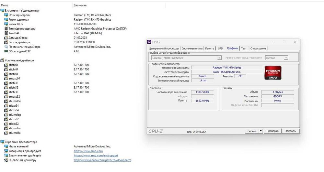Click the chip icon beside 'Тип DAC'
The image size is (324, 172).
(6, 33)
